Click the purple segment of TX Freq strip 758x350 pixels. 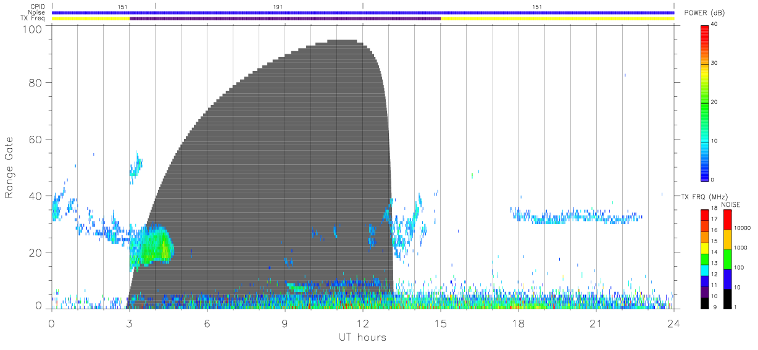[x=285, y=19]
